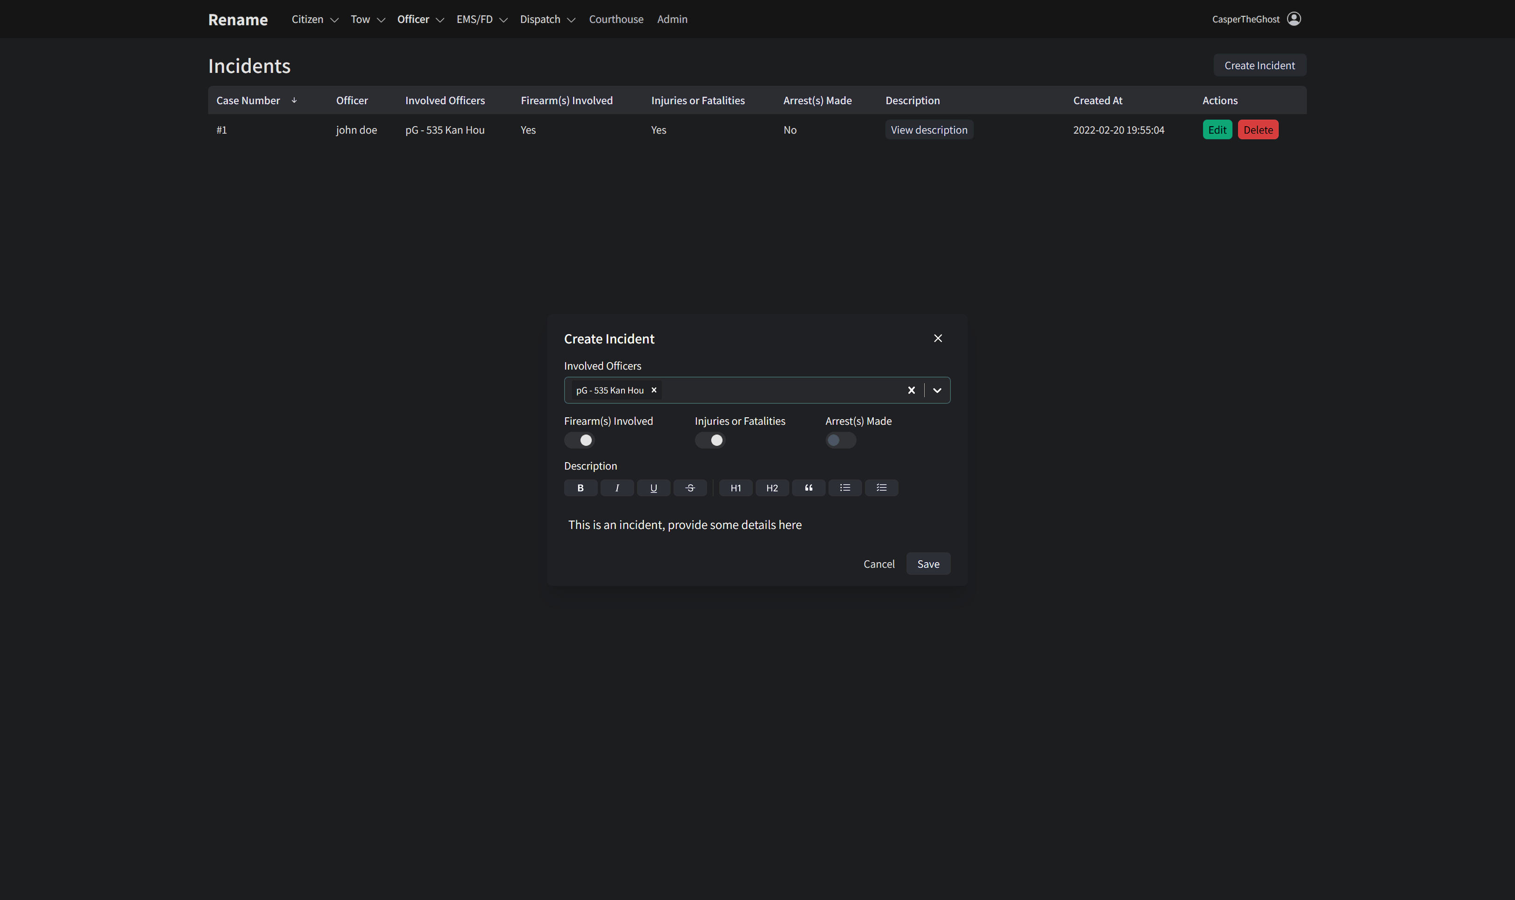Turn off the Injuries or Fatalities toggle
The height and width of the screenshot is (900, 1515).
[711, 440]
